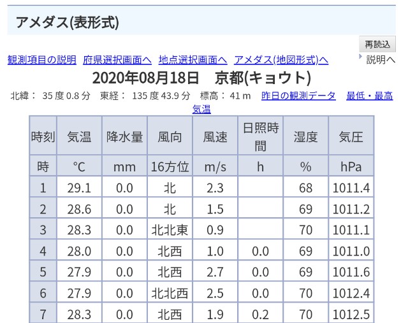408x323 pixels.
Task: Click pressure value 1011.6
Action: pyautogui.click(x=351, y=272)
